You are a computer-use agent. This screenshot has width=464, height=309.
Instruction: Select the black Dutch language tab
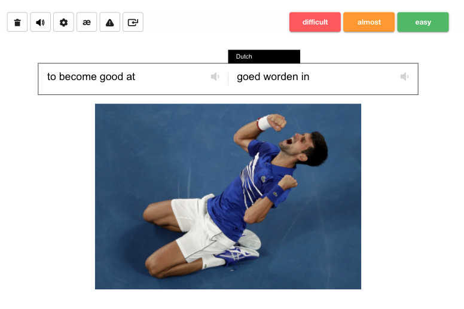[x=264, y=56]
